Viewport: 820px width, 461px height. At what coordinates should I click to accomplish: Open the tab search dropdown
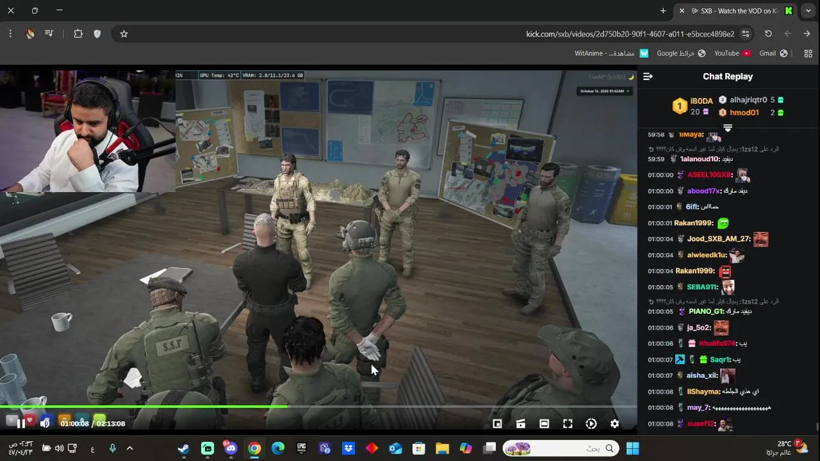click(x=808, y=11)
